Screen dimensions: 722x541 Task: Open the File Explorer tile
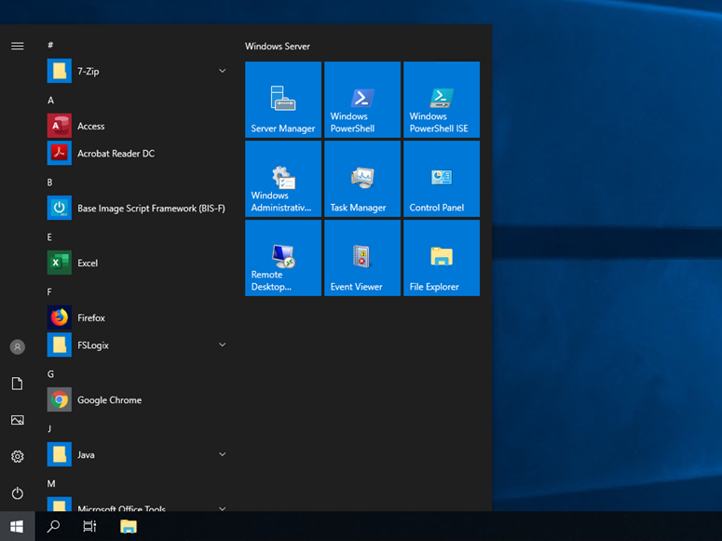pyautogui.click(x=442, y=258)
